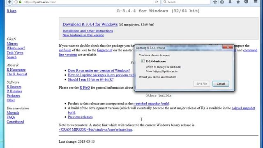Cancel the file download dialog
The image size is (263, 148).
coord(221,84)
